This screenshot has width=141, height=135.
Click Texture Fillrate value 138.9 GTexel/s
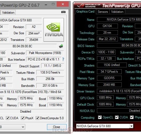[50, 72]
